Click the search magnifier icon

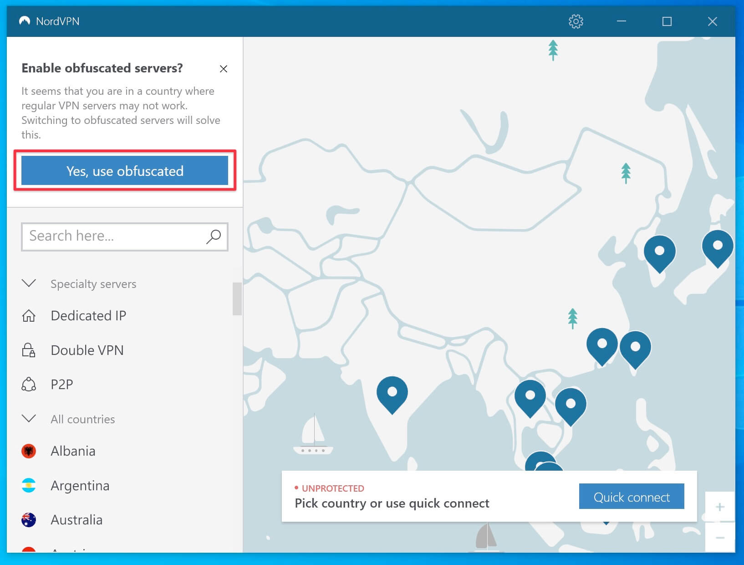pos(213,236)
